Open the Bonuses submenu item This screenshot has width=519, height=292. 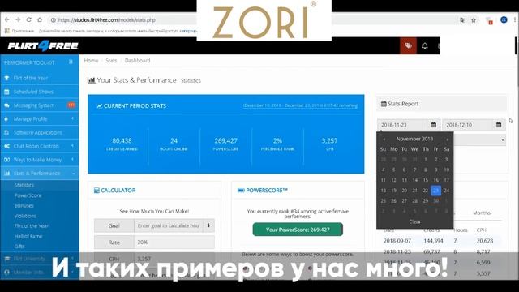[x=24, y=205]
